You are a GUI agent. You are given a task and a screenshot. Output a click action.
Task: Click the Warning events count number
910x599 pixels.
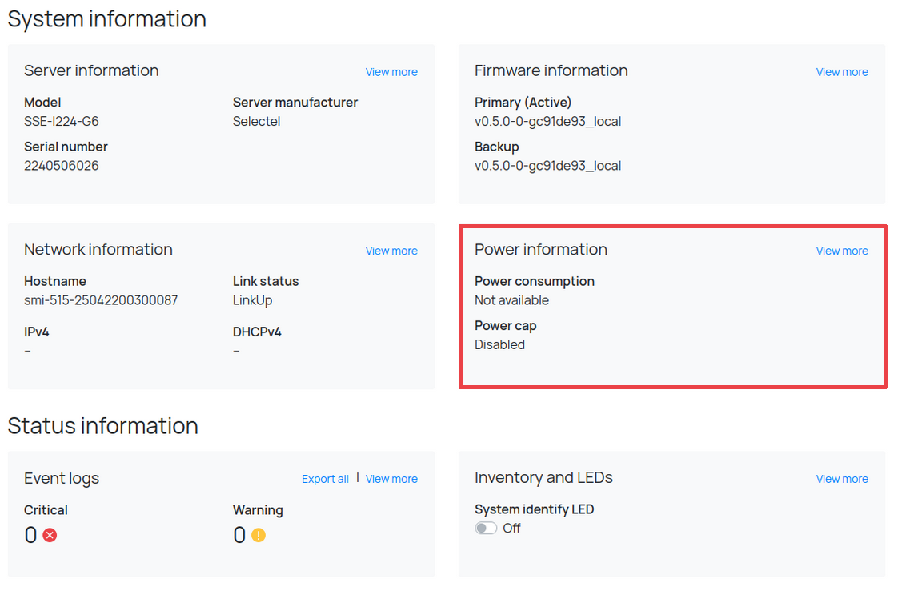click(239, 535)
